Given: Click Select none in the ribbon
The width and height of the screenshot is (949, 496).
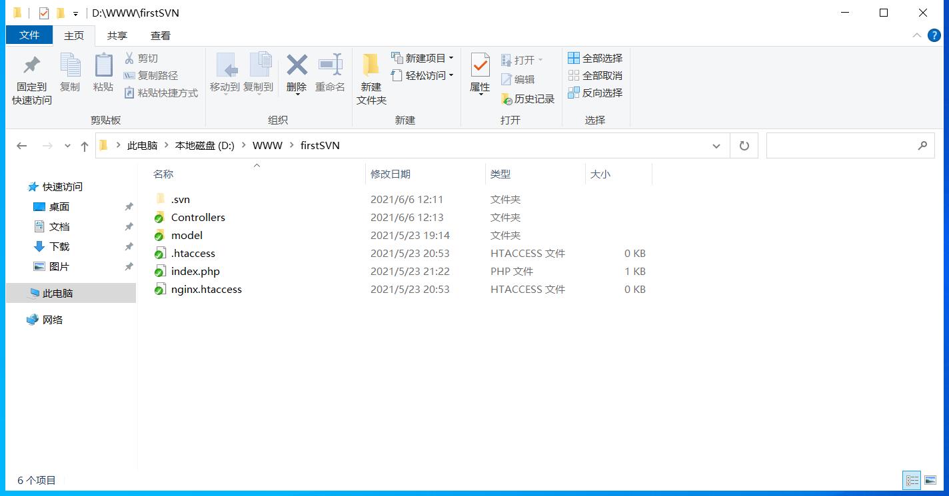Looking at the screenshot, I should (x=595, y=76).
